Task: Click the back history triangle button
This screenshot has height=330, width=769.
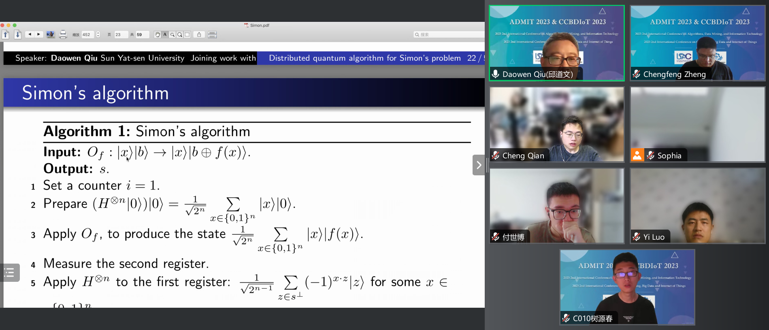Action: [x=30, y=34]
